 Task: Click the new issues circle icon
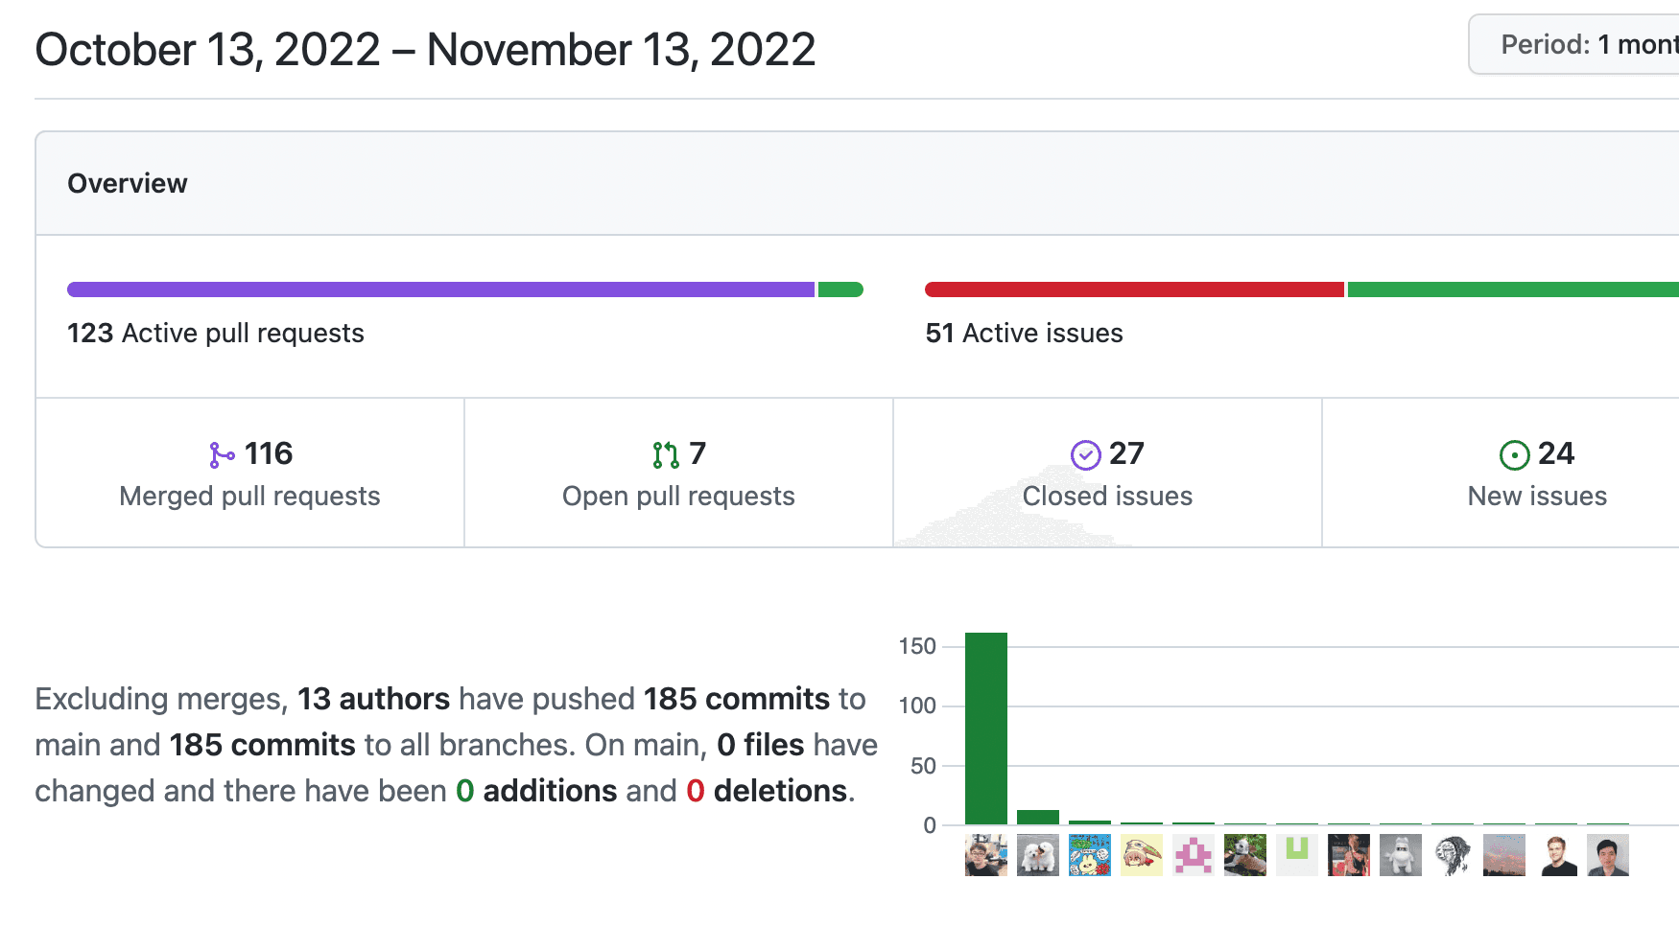point(1514,454)
